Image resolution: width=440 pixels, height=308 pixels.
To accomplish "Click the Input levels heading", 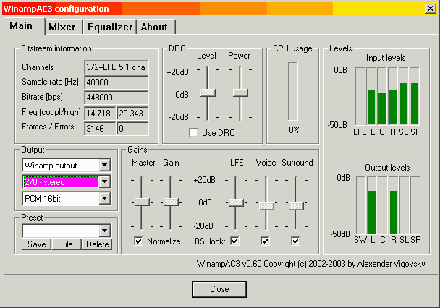I will point(386,58).
